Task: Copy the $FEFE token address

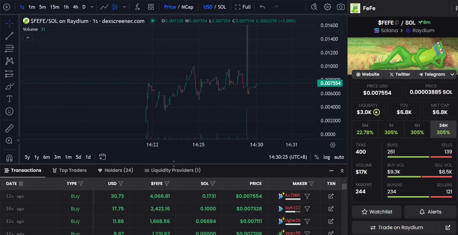Action: pyautogui.click(x=397, y=23)
